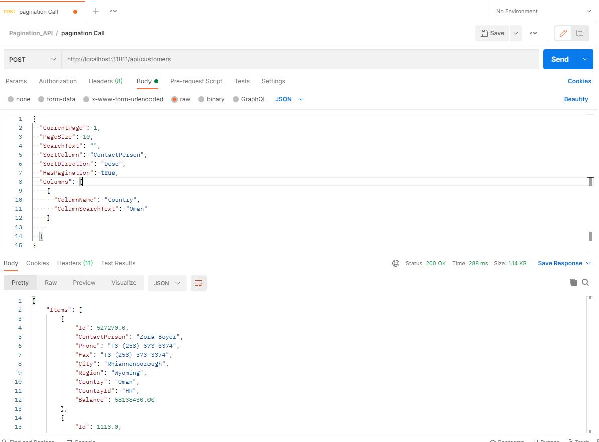Click "Zora Boyer" contact person value
599x442 pixels.
point(158,337)
